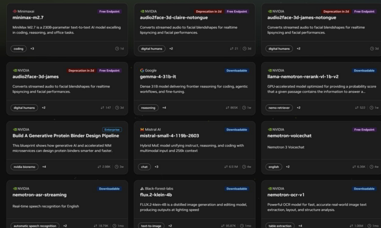Open the gemma-4-31b-it model title
The height and width of the screenshot is (228, 381).
[x=158, y=77]
